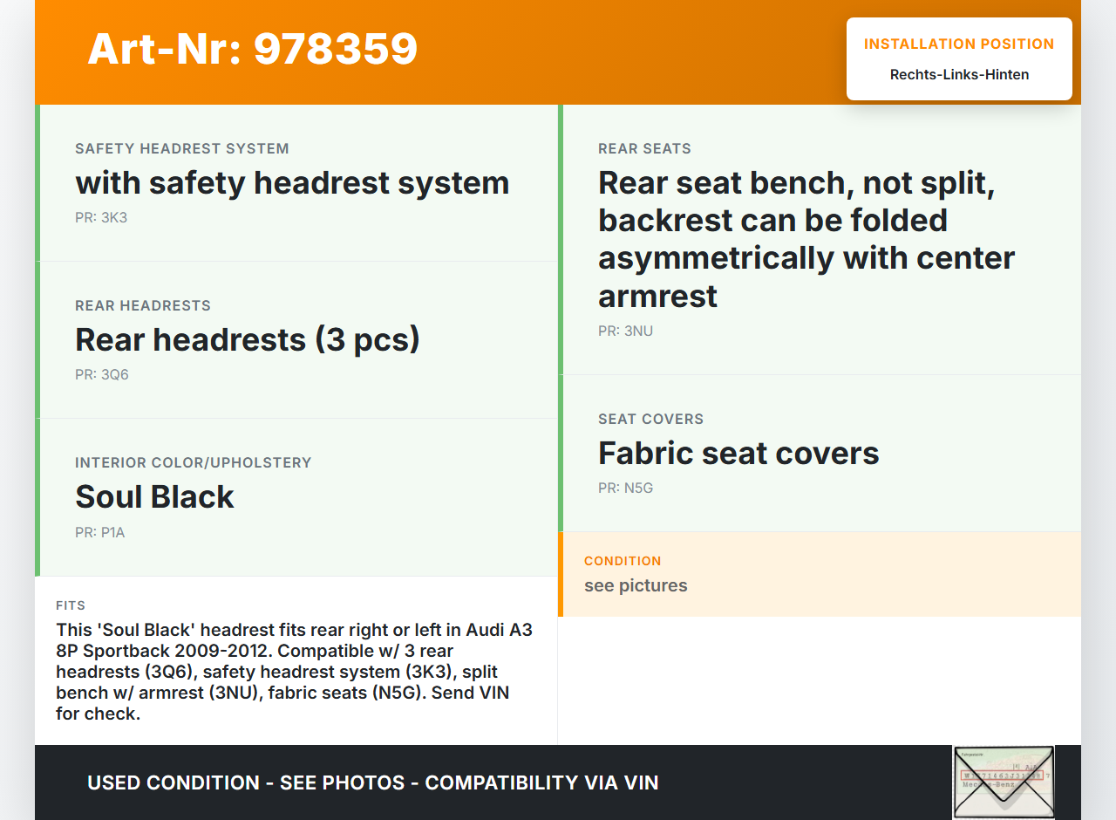
Task: Click the orange 'CONDITION' label
Action: click(x=623, y=561)
